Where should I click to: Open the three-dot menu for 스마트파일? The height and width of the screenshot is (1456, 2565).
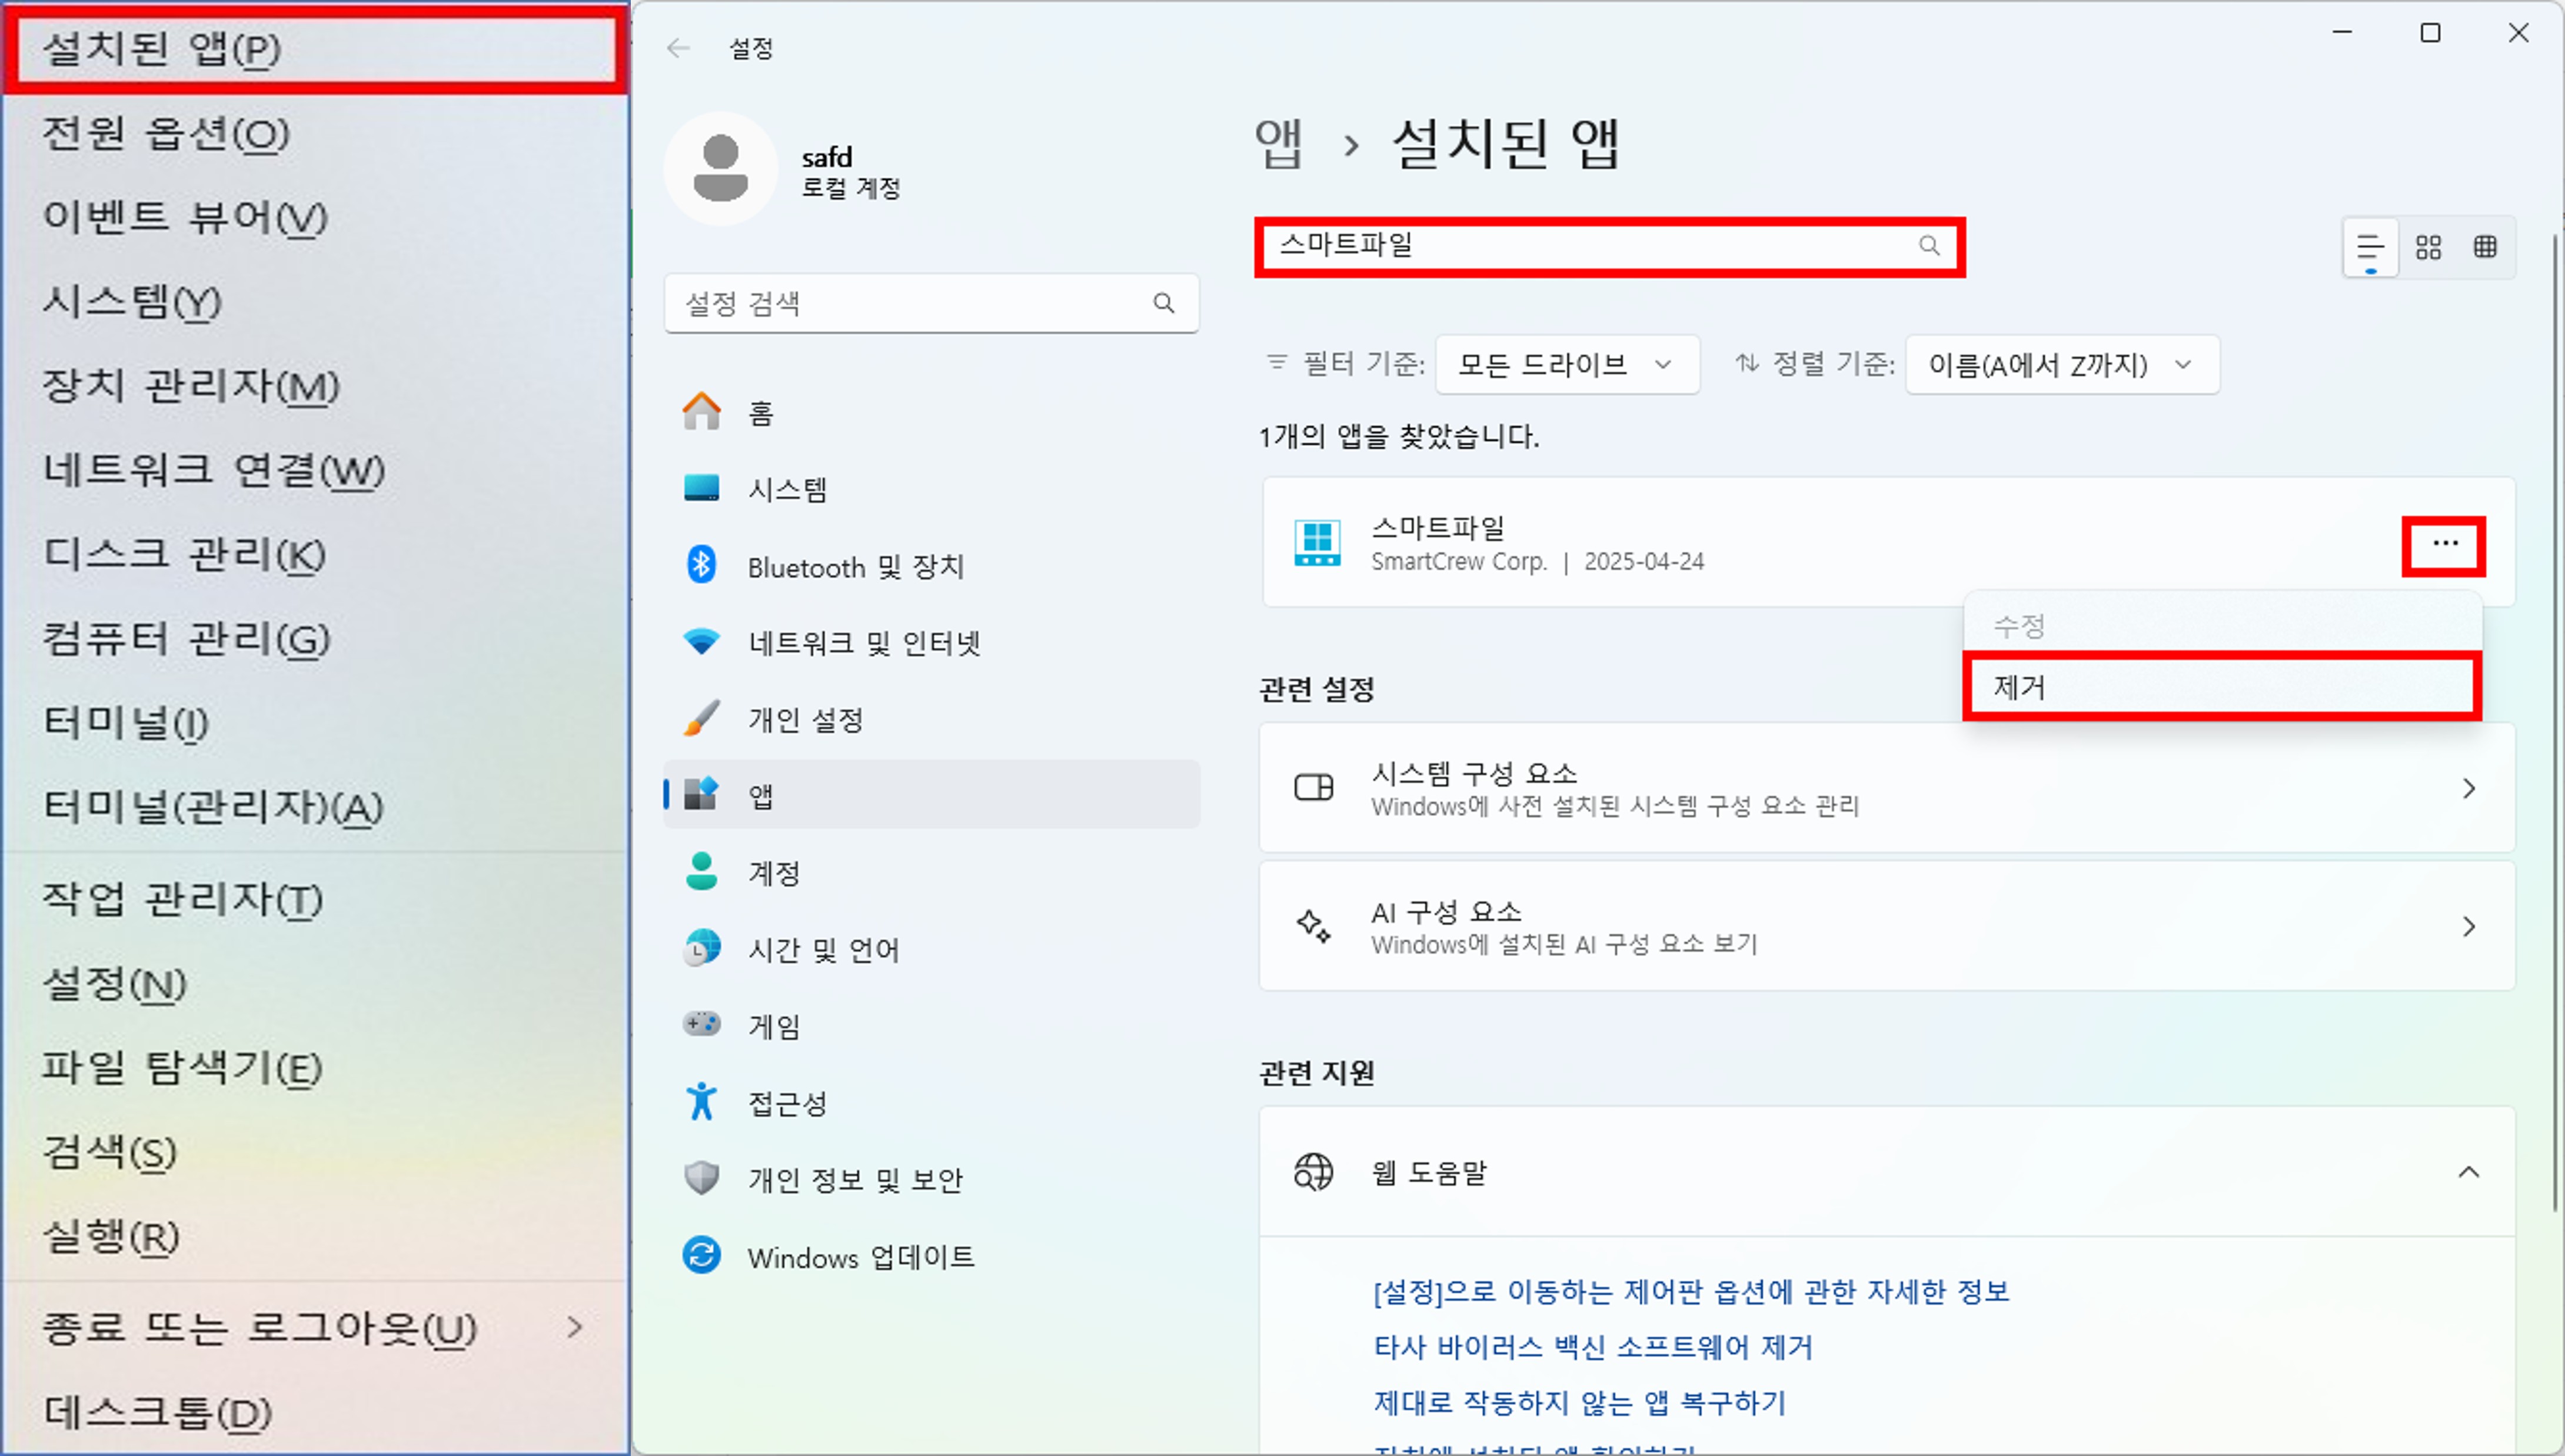[x=2444, y=545]
